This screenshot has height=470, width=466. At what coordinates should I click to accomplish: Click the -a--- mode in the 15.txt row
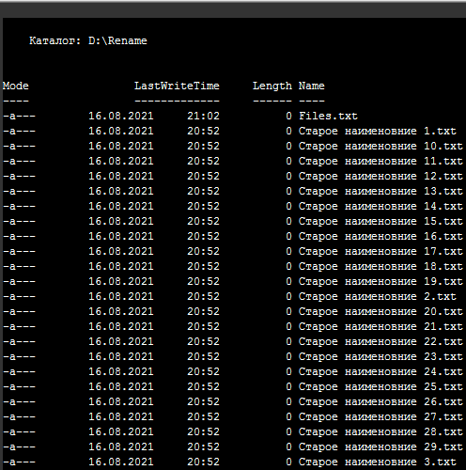19,221
